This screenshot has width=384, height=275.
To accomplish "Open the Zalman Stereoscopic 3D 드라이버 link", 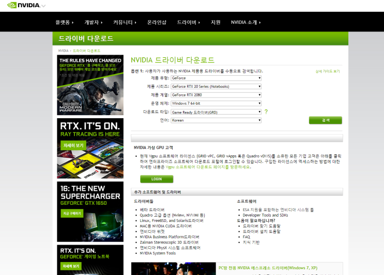I will point(169,242).
